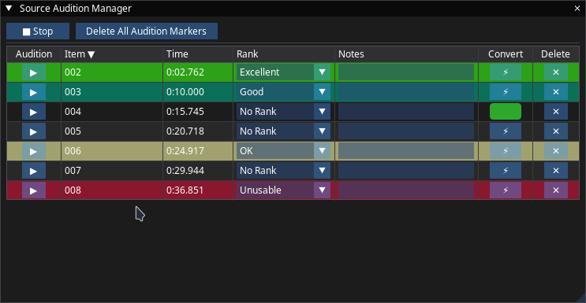Click Delete All Audition Markers

[147, 31]
